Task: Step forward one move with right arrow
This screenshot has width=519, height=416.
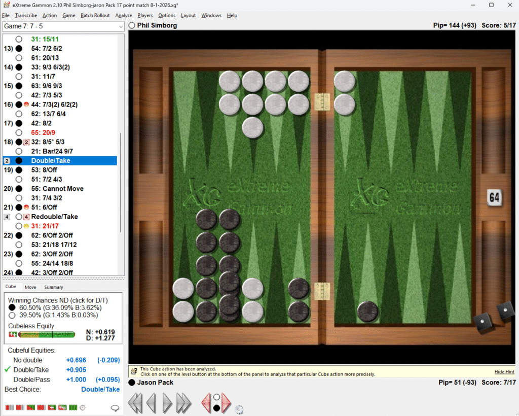Action: click(167, 403)
